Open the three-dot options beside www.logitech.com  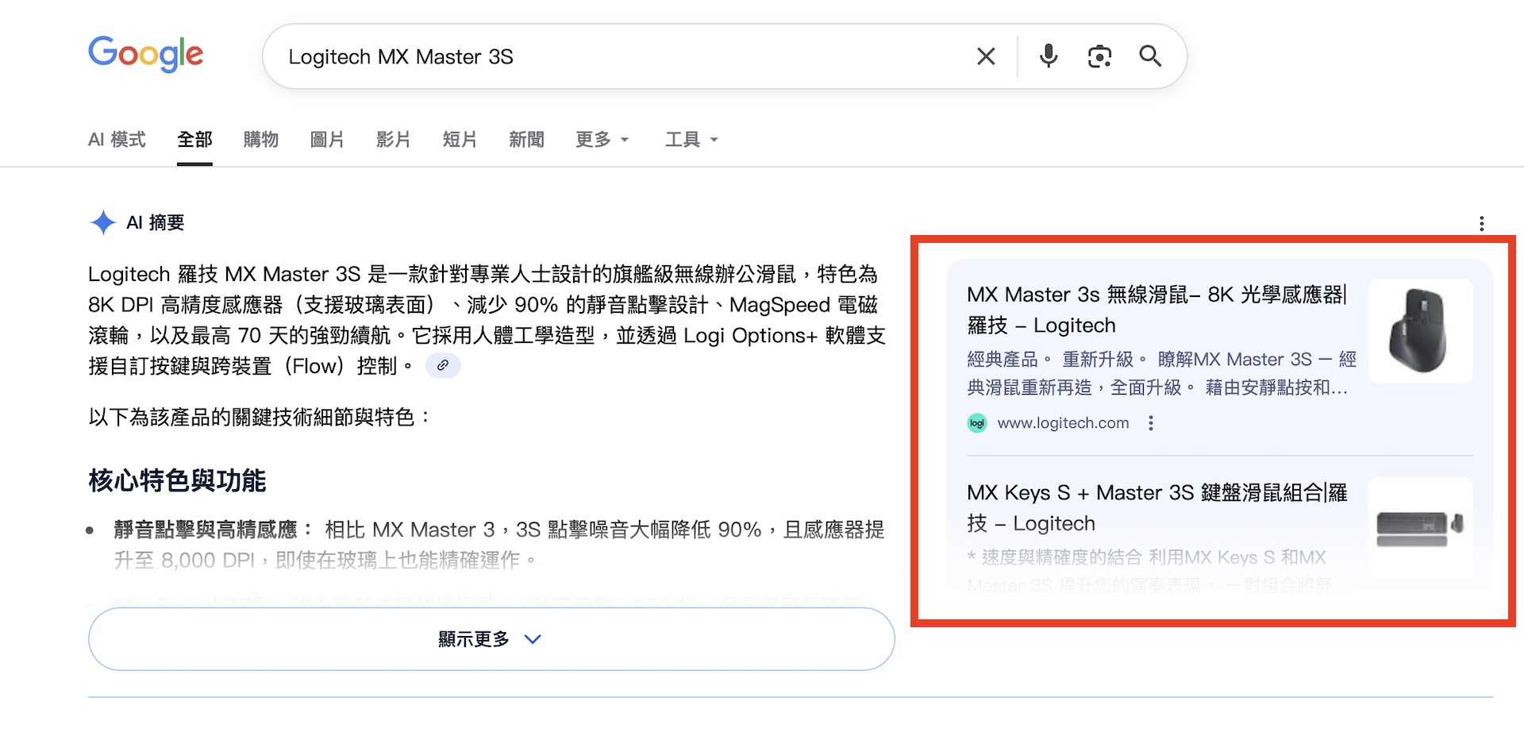[x=1150, y=423]
